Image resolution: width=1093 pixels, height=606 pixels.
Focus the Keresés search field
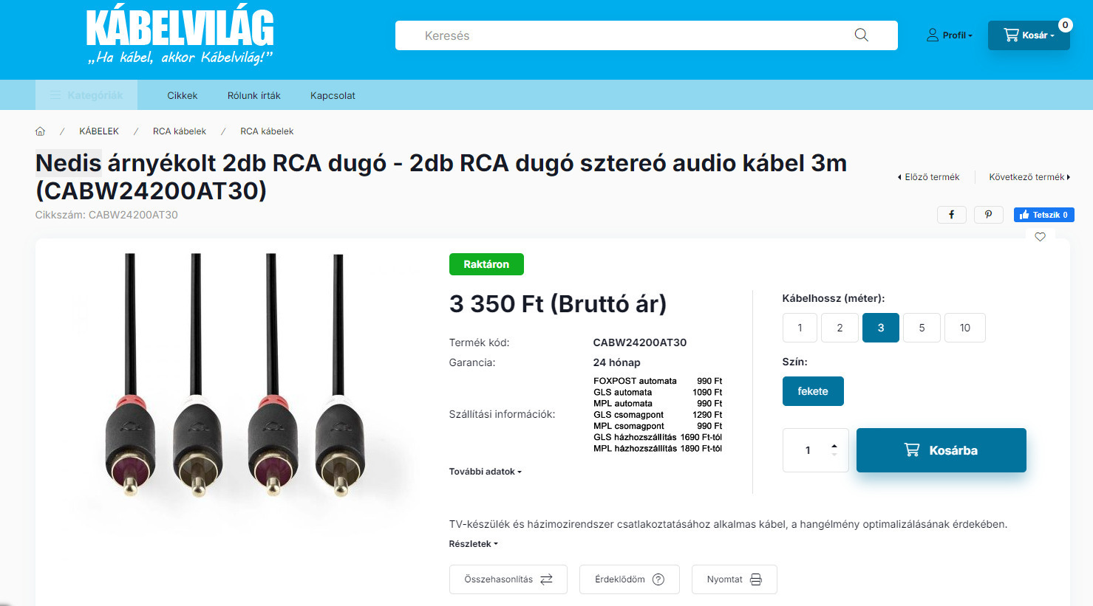coord(636,35)
